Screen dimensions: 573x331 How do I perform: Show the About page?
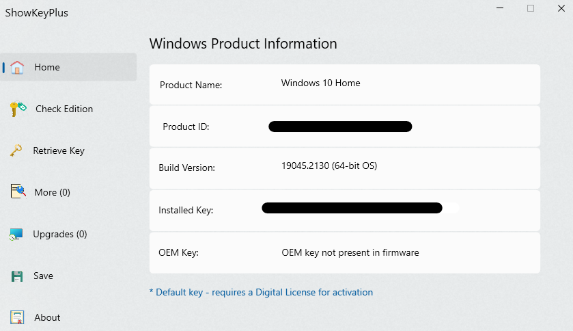click(47, 317)
